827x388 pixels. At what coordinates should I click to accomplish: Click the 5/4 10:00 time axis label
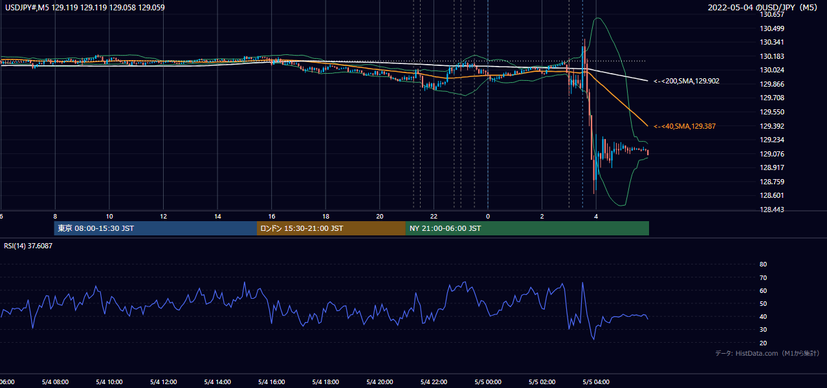(109, 382)
